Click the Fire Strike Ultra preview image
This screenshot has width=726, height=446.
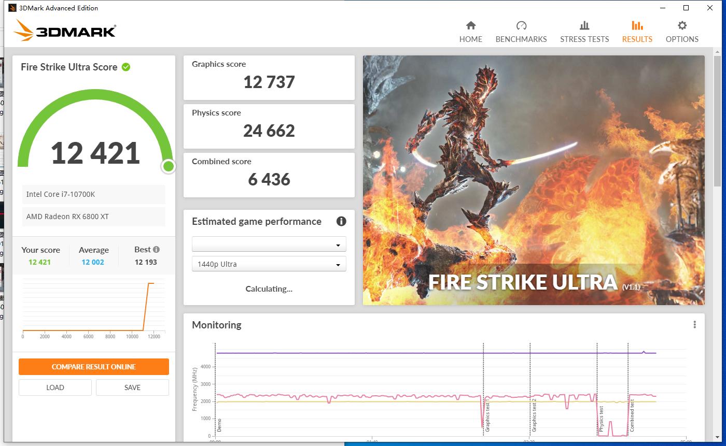(x=533, y=180)
